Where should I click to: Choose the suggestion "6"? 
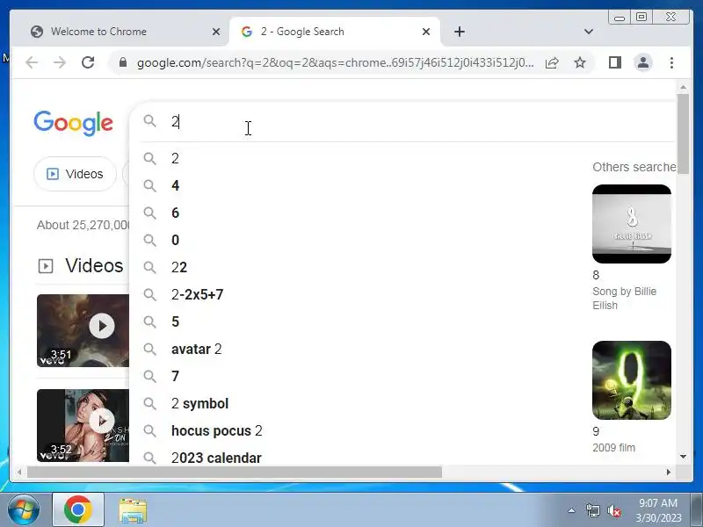pos(403,213)
